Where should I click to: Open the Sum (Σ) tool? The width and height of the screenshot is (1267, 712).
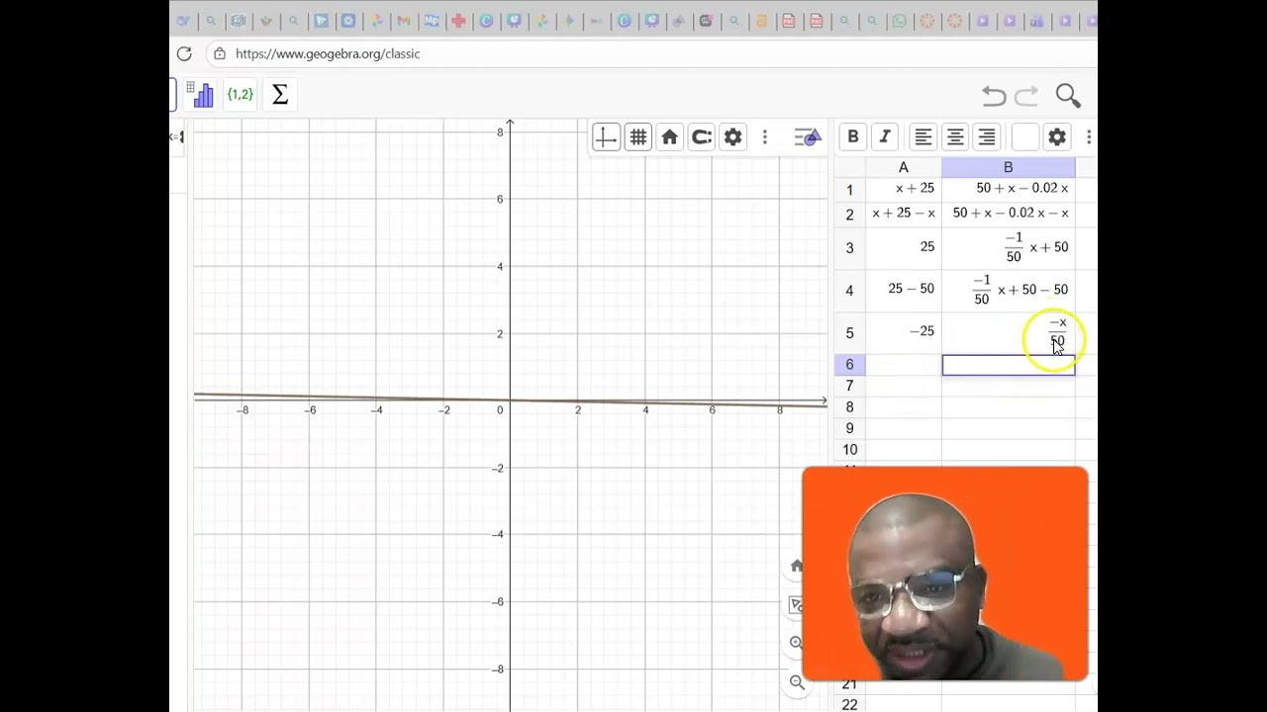tap(280, 95)
